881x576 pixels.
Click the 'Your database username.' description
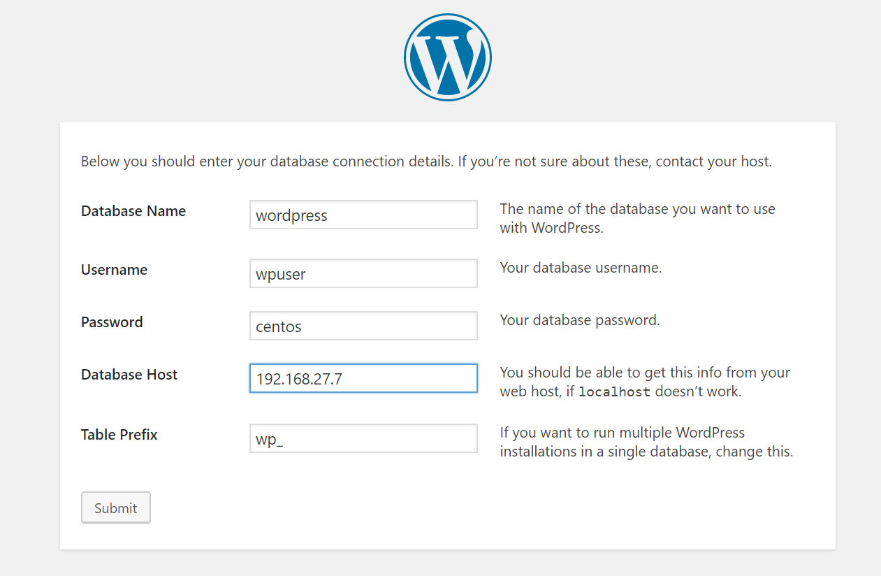point(581,268)
